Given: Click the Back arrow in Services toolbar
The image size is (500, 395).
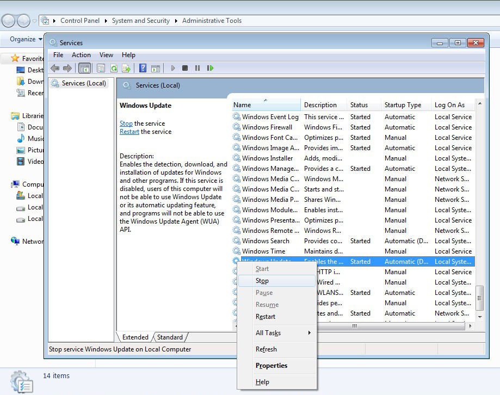Looking at the screenshot, I should [x=55, y=68].
